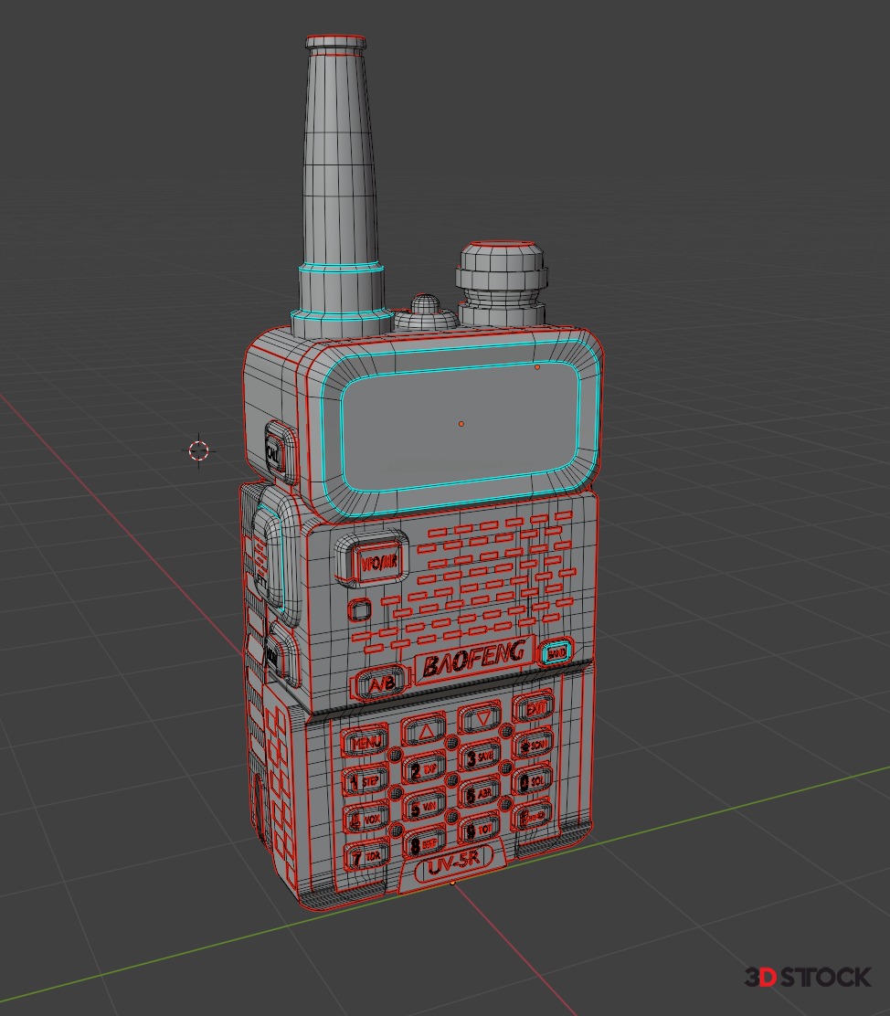Select the 1 STEP key
The image size is (890, 1016).
click(366, 781)
